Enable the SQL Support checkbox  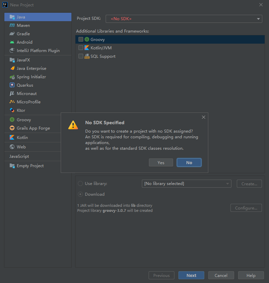(x=81, y=56)
